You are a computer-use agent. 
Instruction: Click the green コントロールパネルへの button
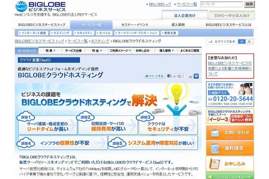coord(230,176)
